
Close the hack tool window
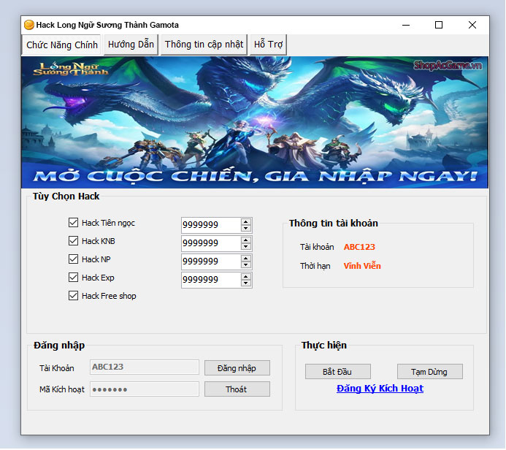472,25
